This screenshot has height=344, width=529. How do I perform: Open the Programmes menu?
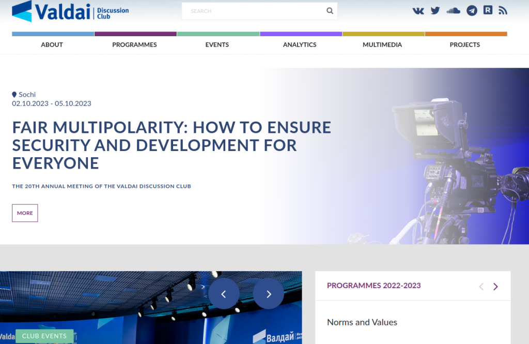tap(135, 44)
